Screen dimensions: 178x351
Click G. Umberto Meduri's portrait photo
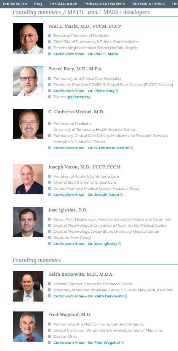(x=28, y=124)
